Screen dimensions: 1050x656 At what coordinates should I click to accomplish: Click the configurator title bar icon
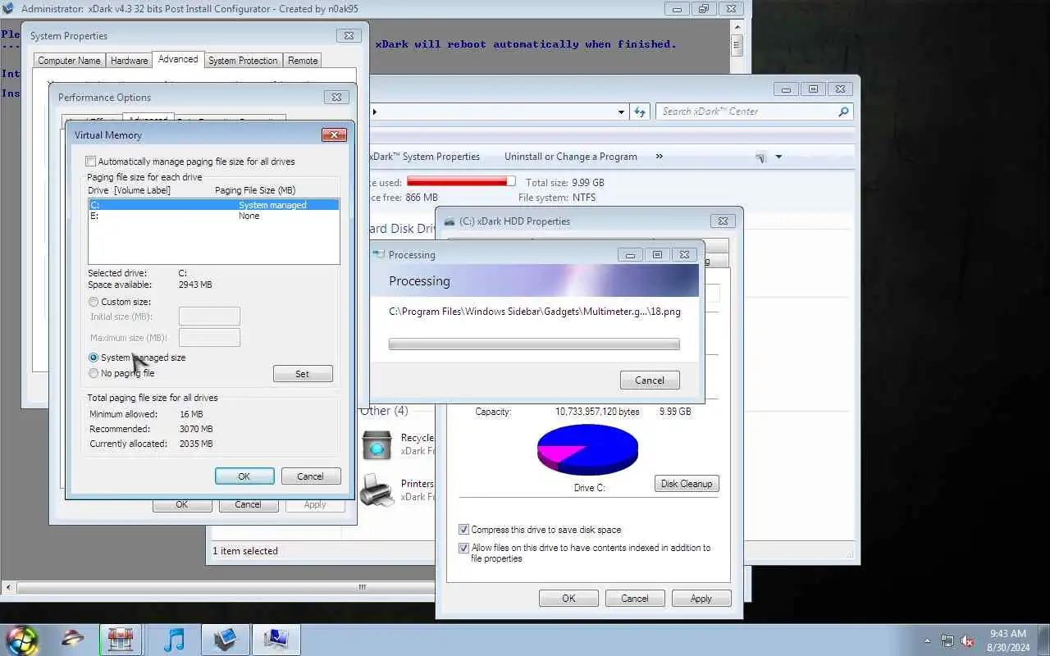point(10,9)
